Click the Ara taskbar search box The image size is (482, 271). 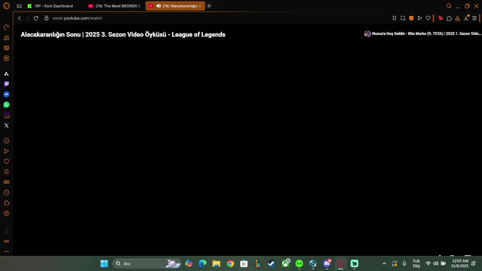(x=147, y=263)
